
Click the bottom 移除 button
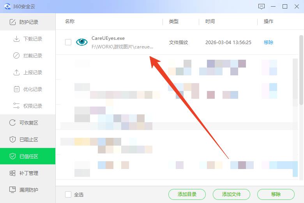coord(276,194)
